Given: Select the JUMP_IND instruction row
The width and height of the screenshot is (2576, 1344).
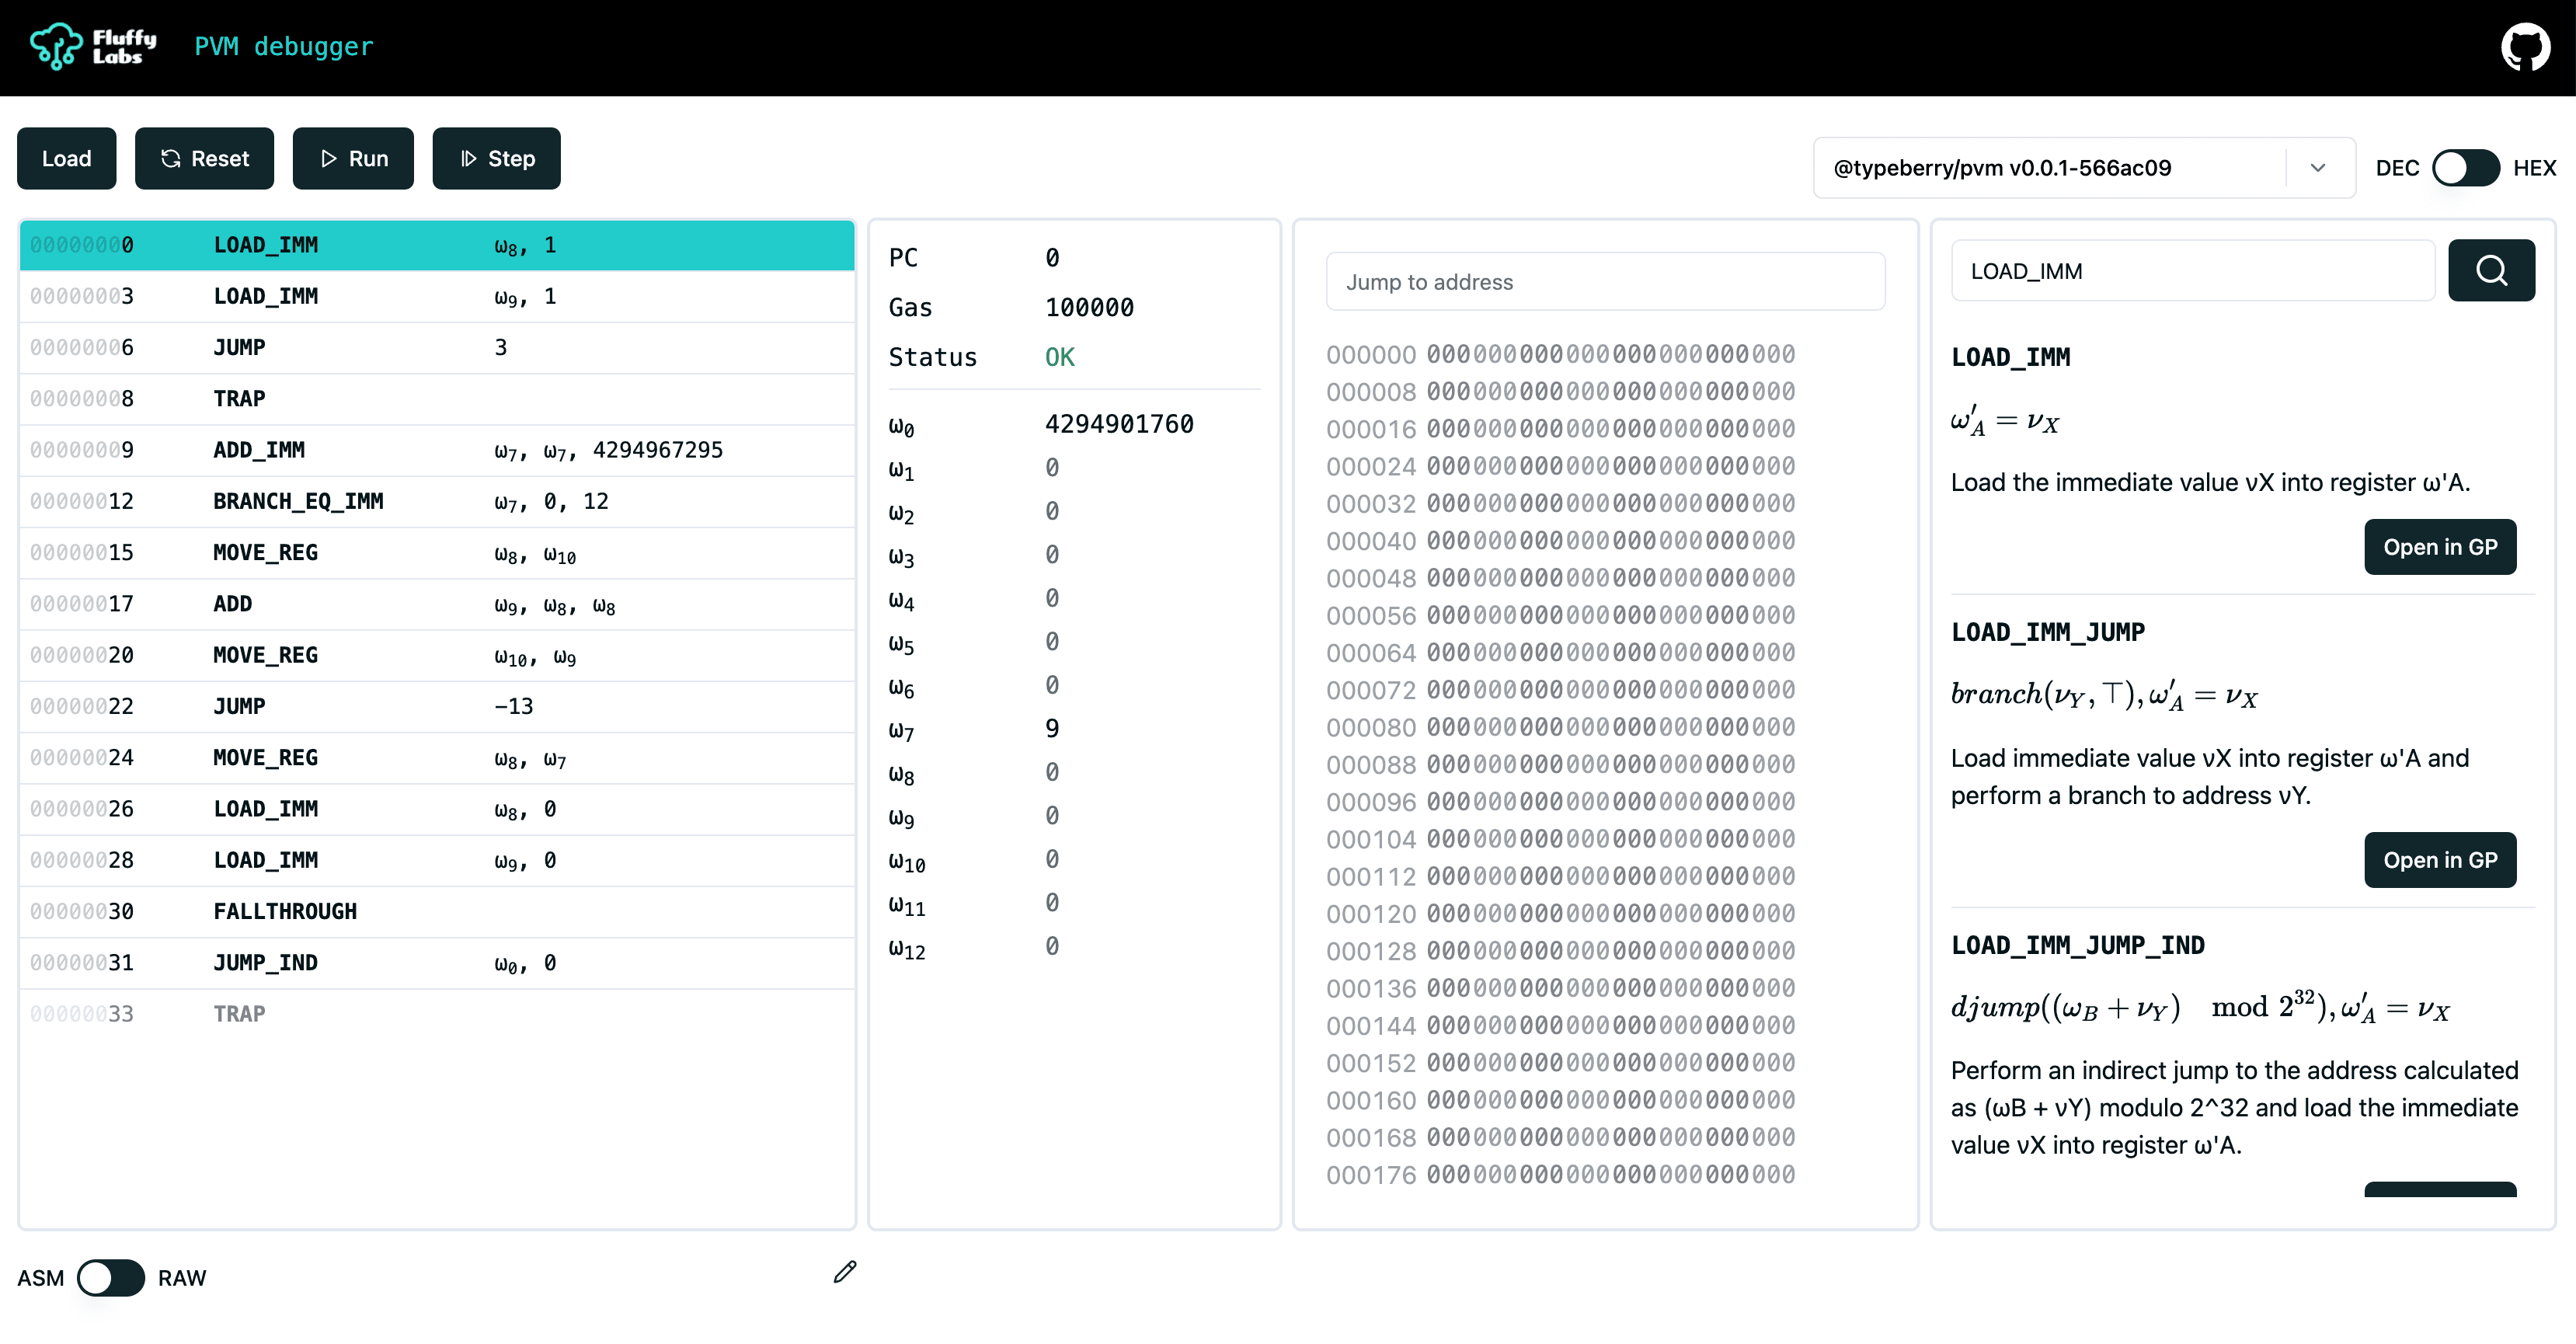Looking at the screenshot, I should click(x=436, y=963).
